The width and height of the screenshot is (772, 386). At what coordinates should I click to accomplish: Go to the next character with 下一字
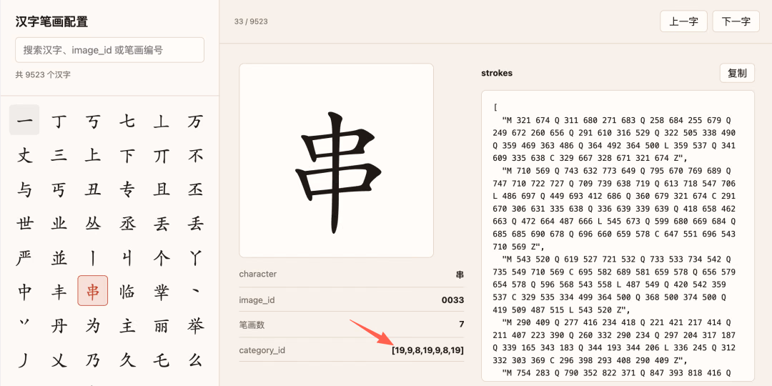coord(736,21)
